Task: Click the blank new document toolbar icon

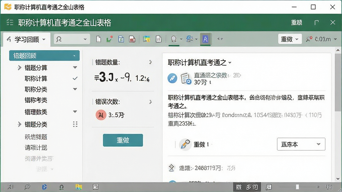Action: click(99, 39)
